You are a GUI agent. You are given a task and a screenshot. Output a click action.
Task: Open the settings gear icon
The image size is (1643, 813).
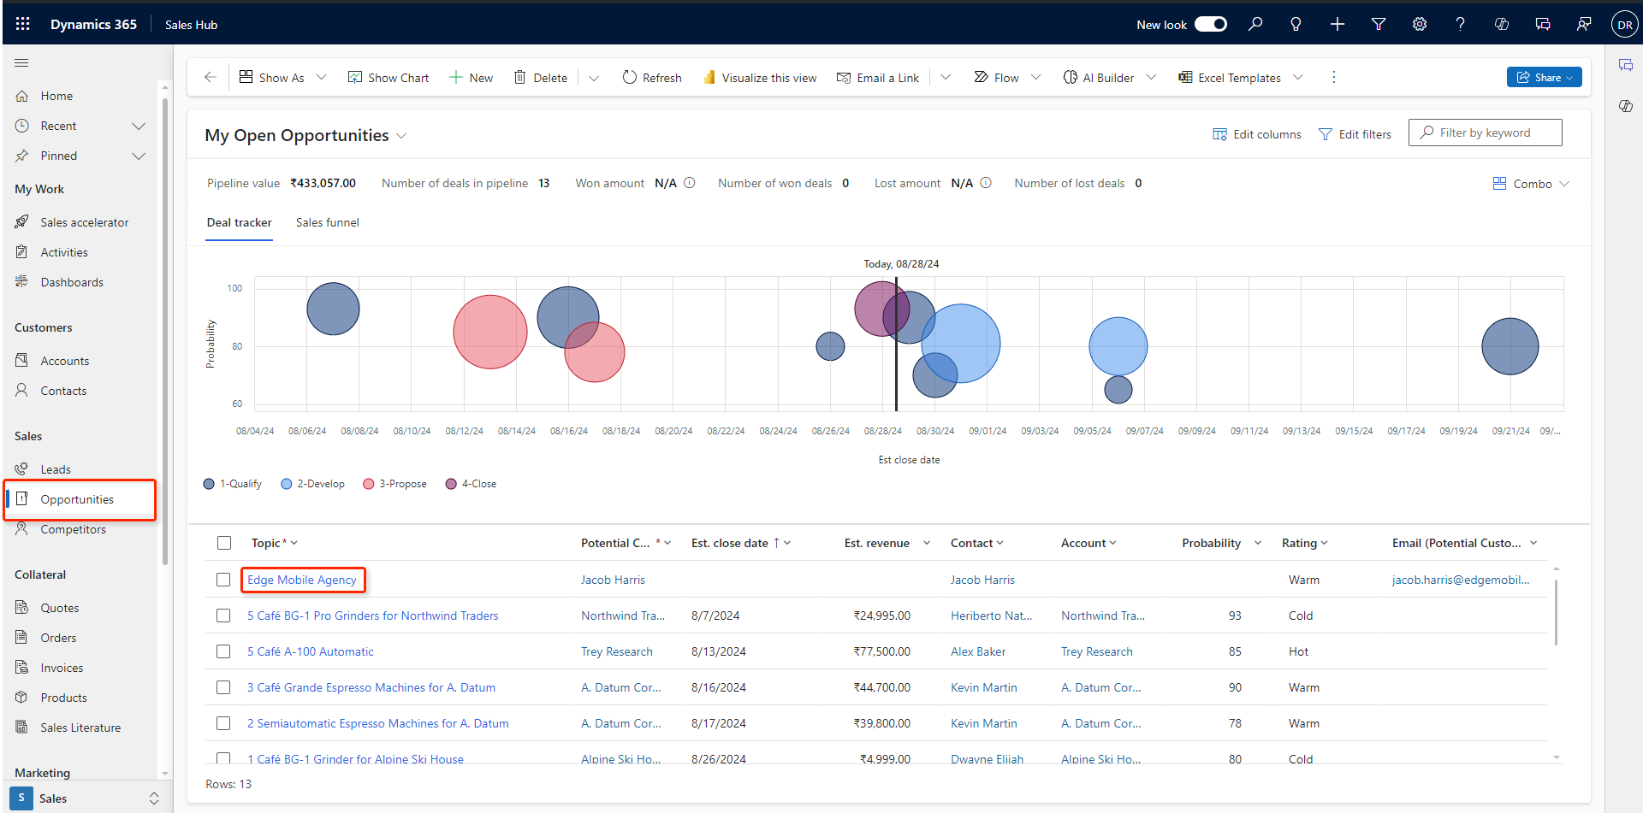[x=1420, y=24]
